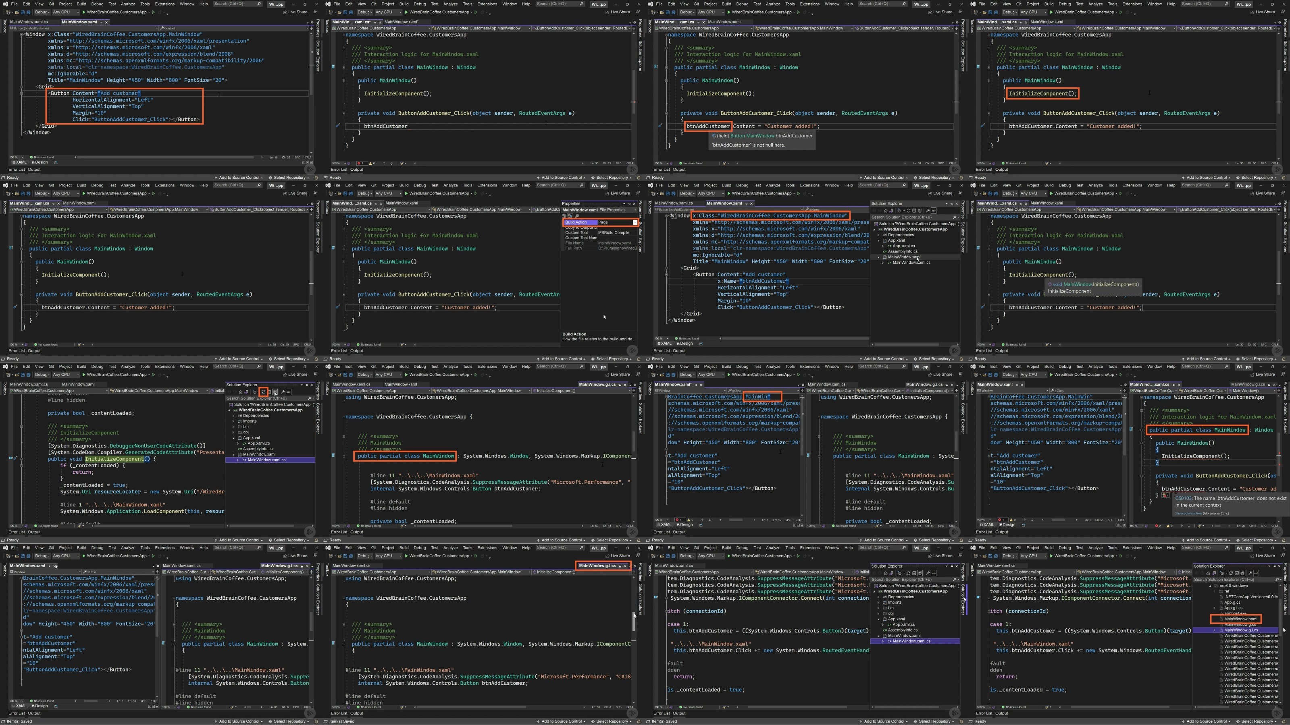Screen dimensions: 1290x725
Task: Click feedback icon beside Live Share in CS0103 error window
Action: tap(1283, 374)
